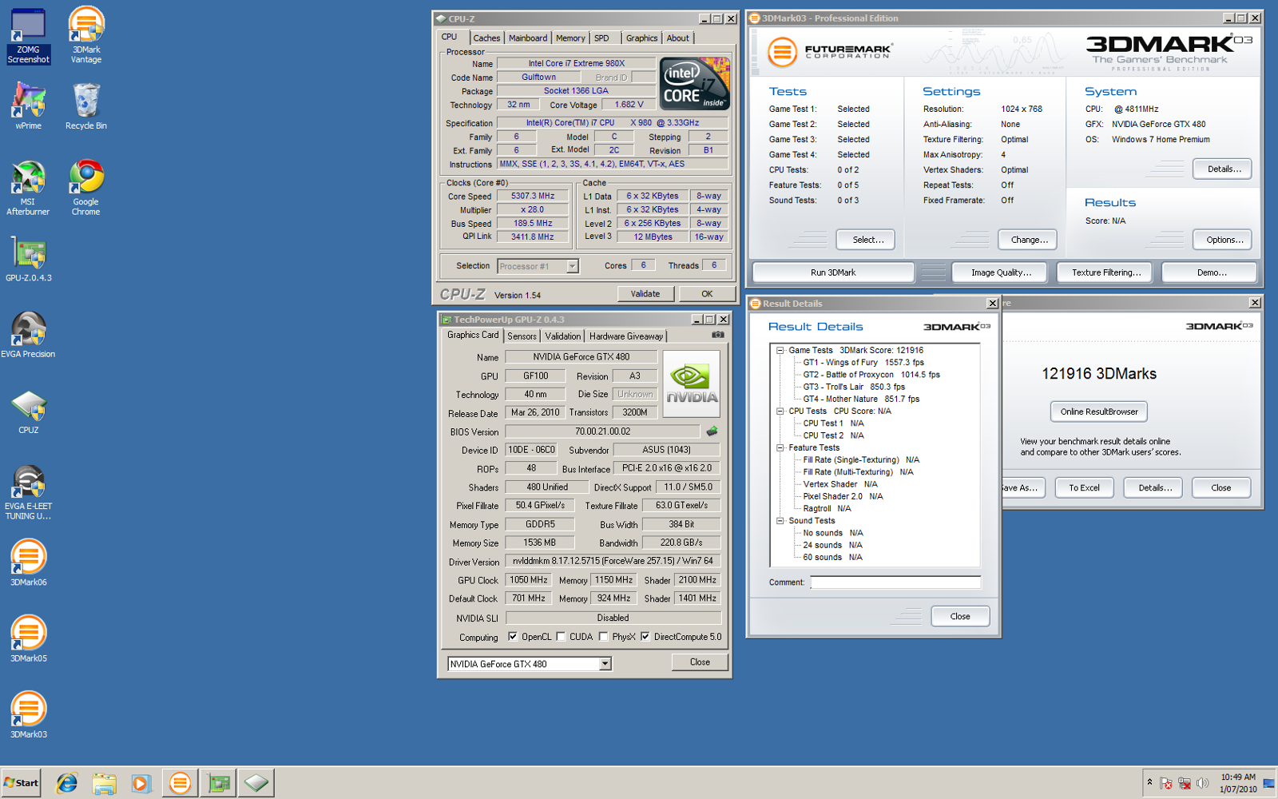
Task: Open the CPUZ desktop icon
Action: (28, 411)
